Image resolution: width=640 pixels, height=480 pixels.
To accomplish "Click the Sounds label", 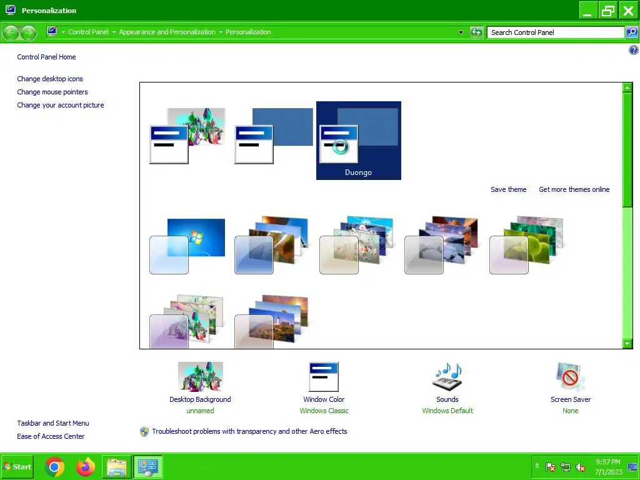I will tap(447, 399).
